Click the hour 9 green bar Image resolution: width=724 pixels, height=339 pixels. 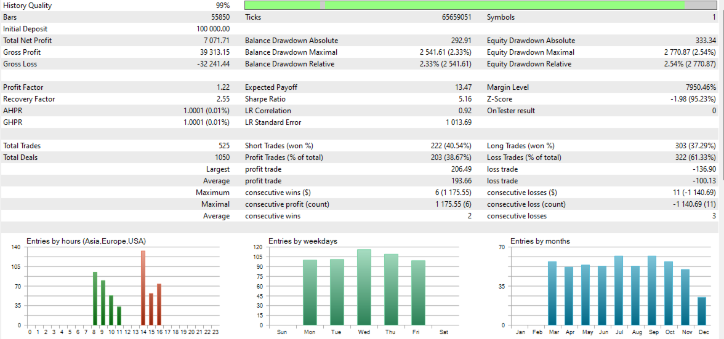click(x=103, y=303)
